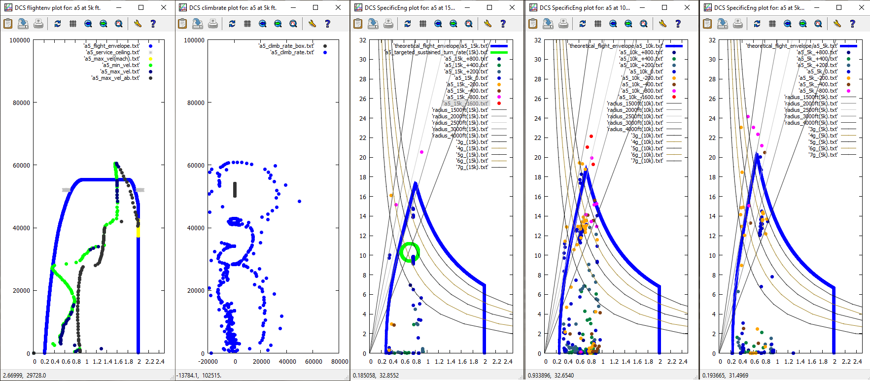This screenshot has width=870, height=381.
Task: Click the flightenv status bar coordinates
Action: click(25, 376)
